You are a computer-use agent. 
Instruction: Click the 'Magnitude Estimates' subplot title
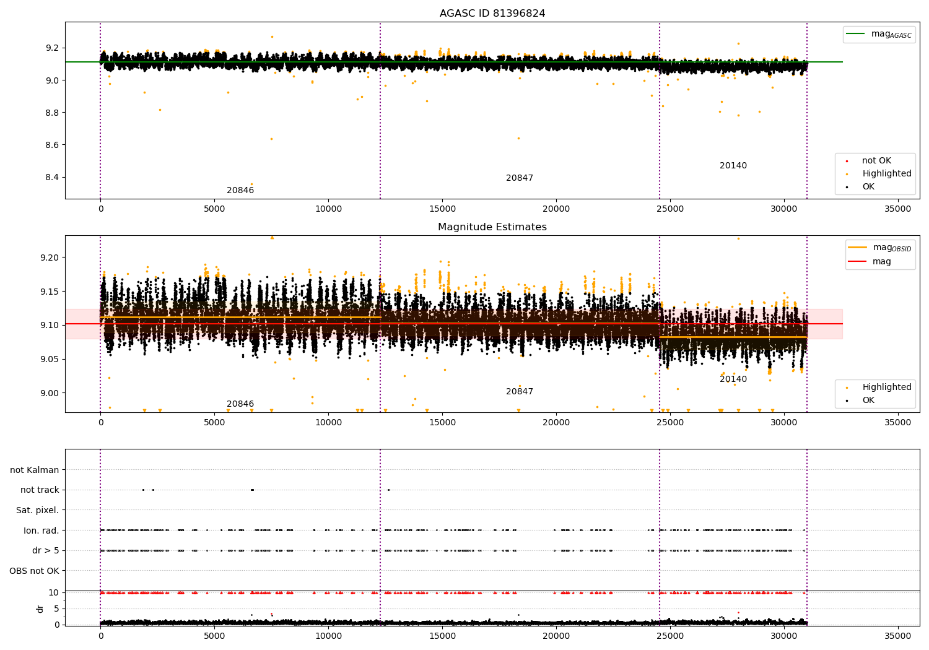492,227
